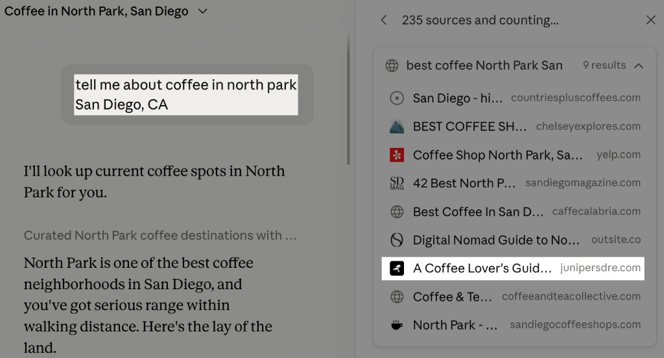Click the SD MAG favicon
Viewport: 664px width, 358px height.
[397, 183]
